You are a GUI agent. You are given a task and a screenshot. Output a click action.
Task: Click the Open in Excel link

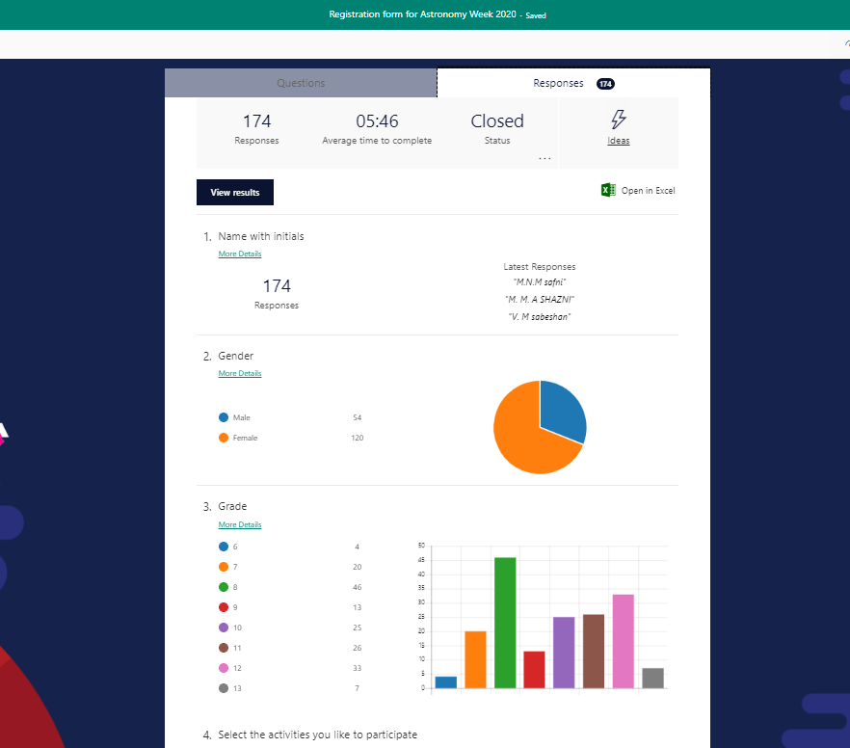pyautogui.click(x=648, y=191)
